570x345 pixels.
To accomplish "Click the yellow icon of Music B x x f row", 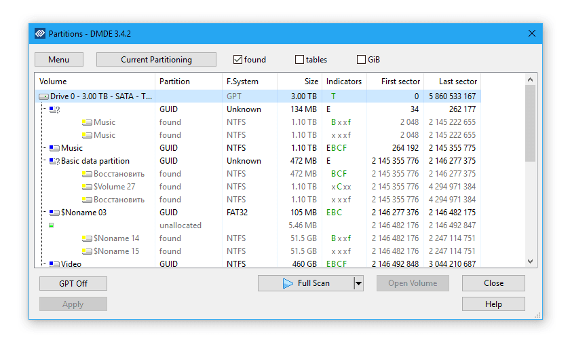I will tap(87, 122).
